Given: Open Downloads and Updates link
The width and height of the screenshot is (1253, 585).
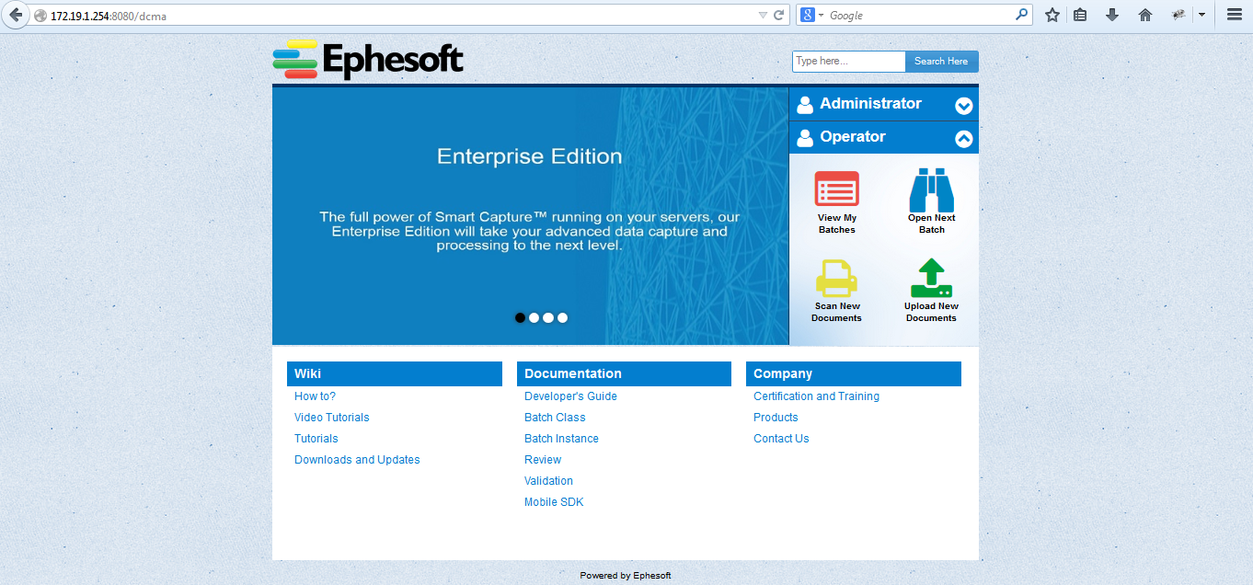Looking at the screenshot, I should tap(357, 460).
